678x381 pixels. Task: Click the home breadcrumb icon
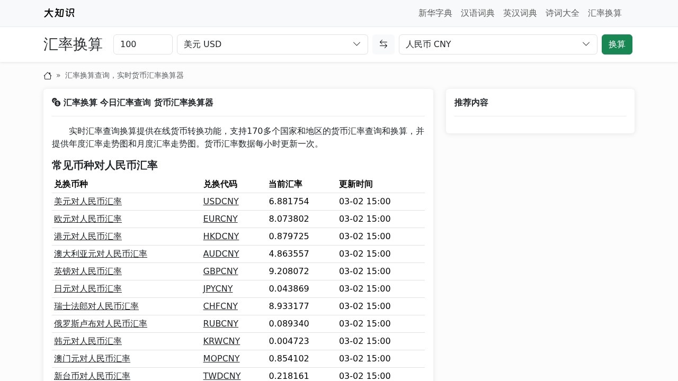click(x=48, y=76)
